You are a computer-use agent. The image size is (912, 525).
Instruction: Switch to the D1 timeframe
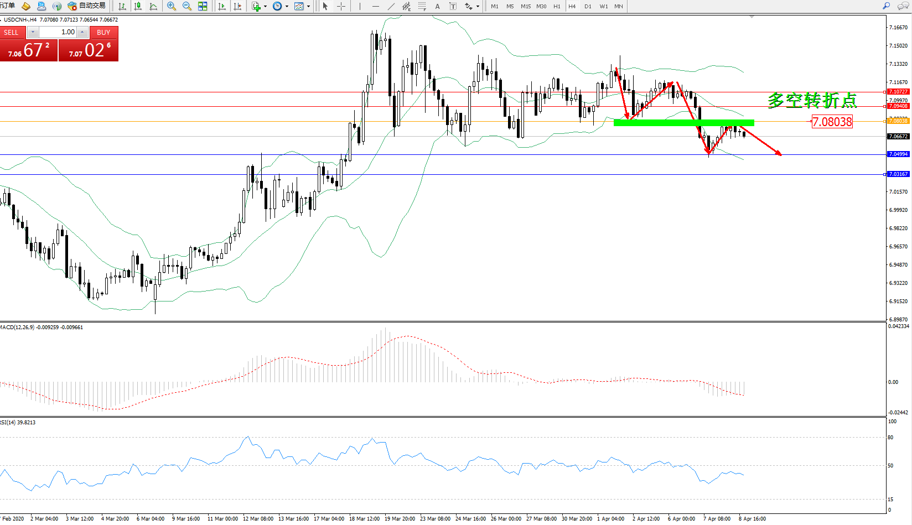(588, 6)
